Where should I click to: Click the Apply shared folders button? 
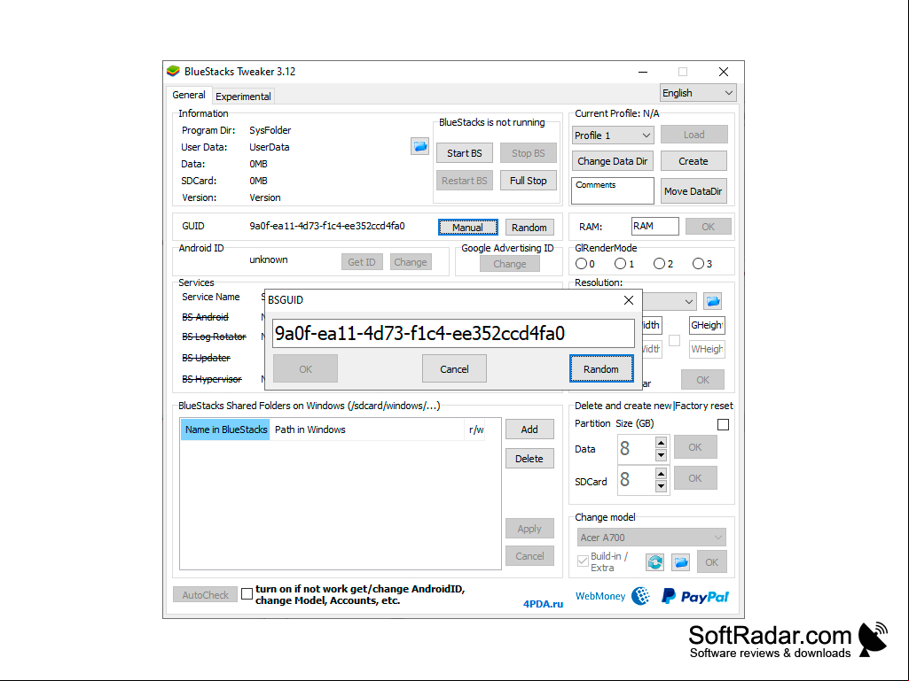529,528
